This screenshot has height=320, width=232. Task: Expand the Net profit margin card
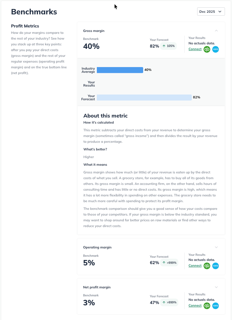coord(216,287)
